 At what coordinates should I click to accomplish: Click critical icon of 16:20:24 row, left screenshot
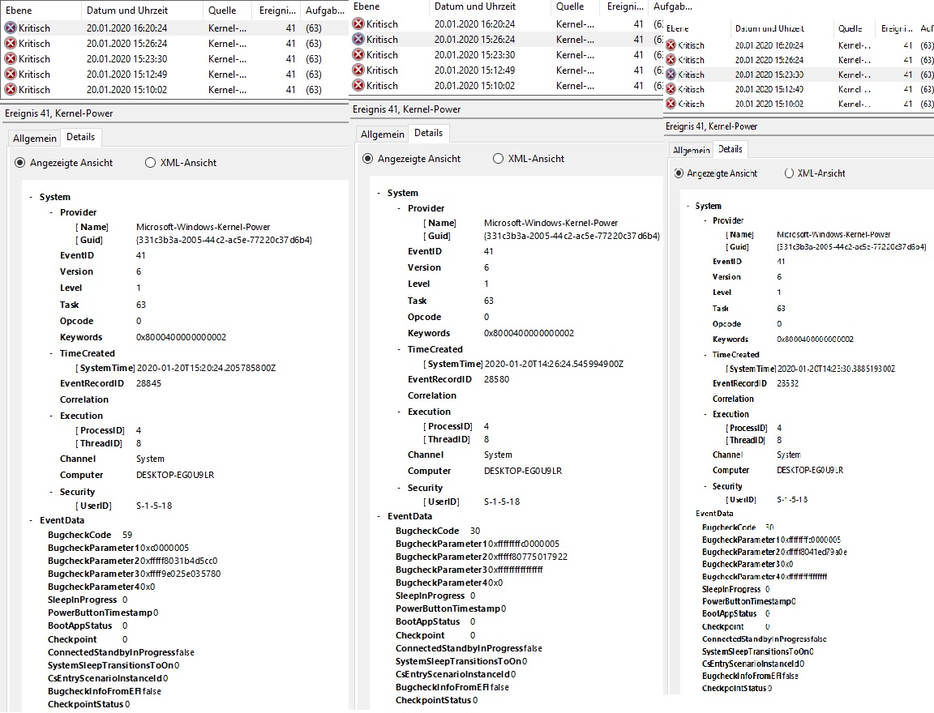pyautogui.click(x=11, y=28)
